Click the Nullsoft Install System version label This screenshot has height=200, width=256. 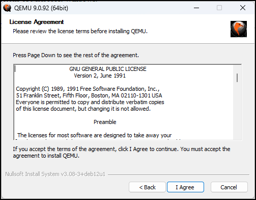pos(55,174)
